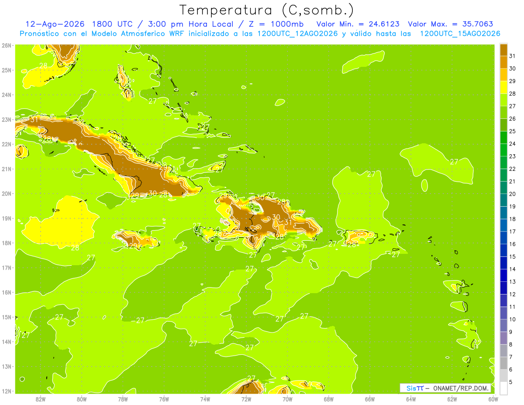
Task: Click the 31 contour label over western Cuba
Action: point(34,119)
